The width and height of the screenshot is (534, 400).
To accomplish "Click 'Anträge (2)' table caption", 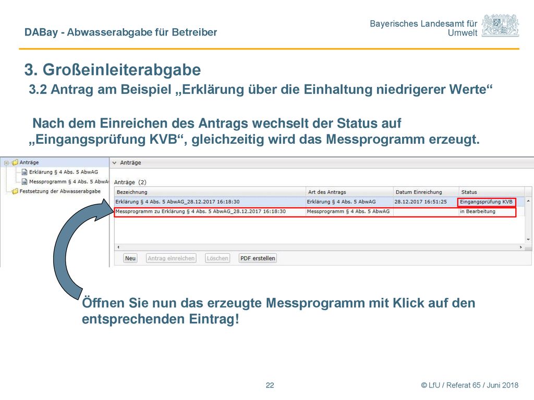I will click(x=130, y=182).
